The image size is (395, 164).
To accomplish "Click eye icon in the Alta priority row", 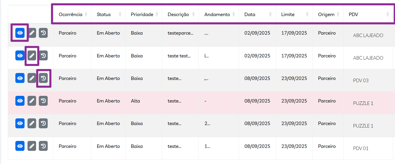I will (20, 101).
